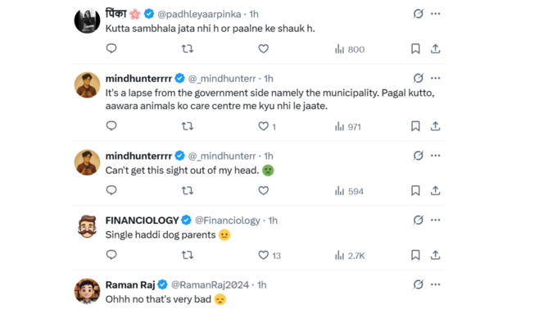Open Raman Raj display name link

click(130, 284)
